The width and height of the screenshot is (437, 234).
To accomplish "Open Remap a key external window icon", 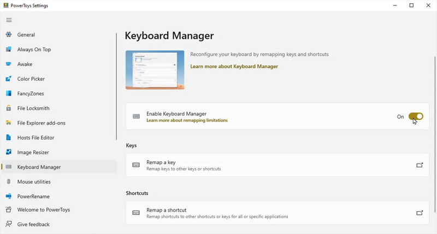I will tap(420, 165).
